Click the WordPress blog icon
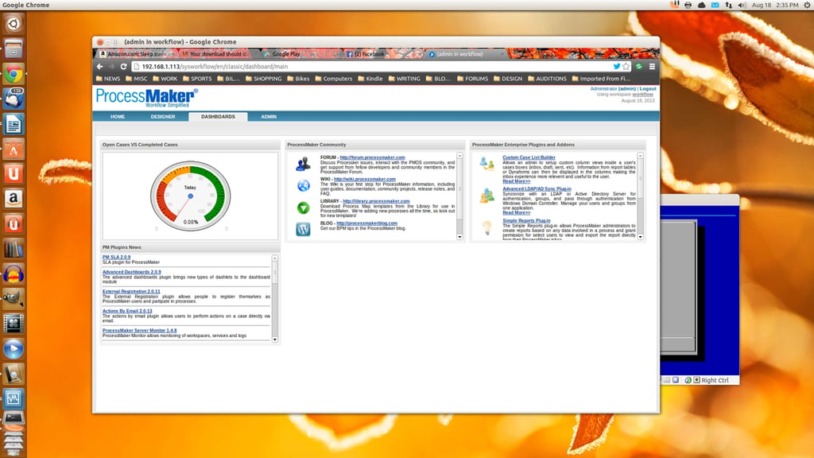The height and width of the screenshot is (458, 814). click(x=303, y=229)
